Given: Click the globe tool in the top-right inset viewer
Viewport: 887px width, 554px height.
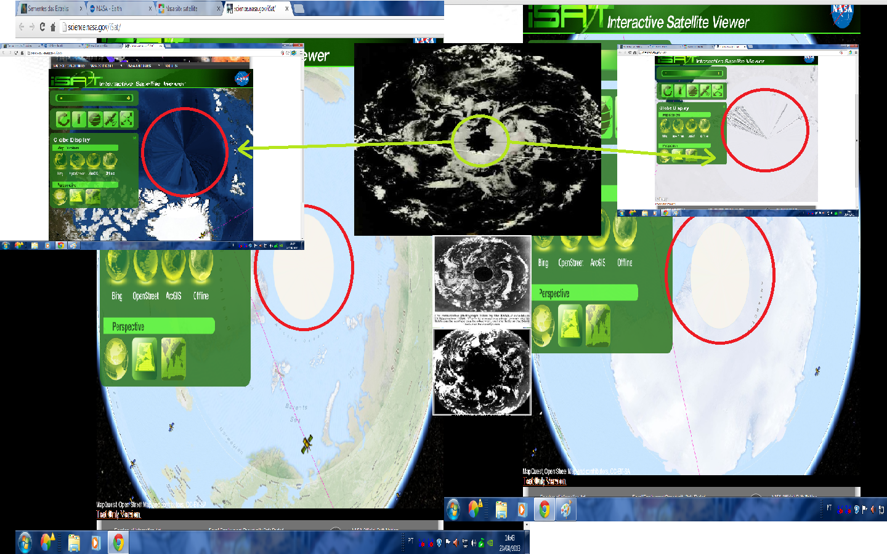Looking at the screenshot, I should point(693,91).
